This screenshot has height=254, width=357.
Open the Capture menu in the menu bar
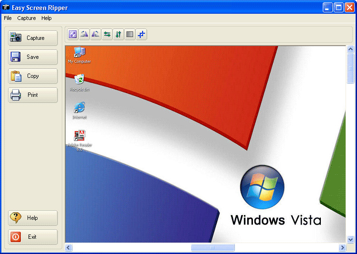pyautogui.click(x=27, y=18)
